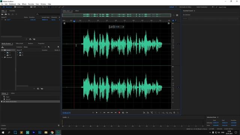Click the Zoom In amplitude icon
The height and width of the screenshot is (135, 240).
pos(144,113)
